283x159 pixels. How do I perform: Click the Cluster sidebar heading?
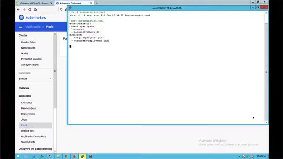pos(23,35)
